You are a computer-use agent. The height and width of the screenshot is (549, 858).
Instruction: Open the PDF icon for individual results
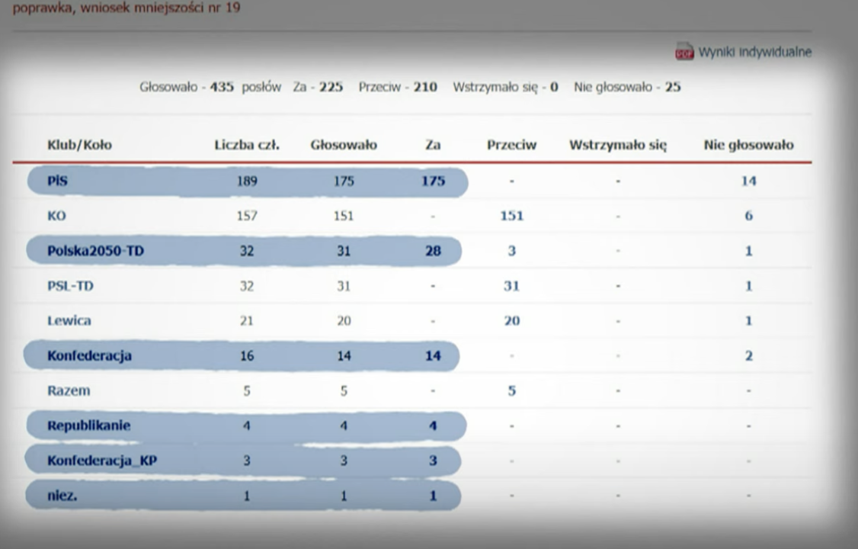point(684,51)
